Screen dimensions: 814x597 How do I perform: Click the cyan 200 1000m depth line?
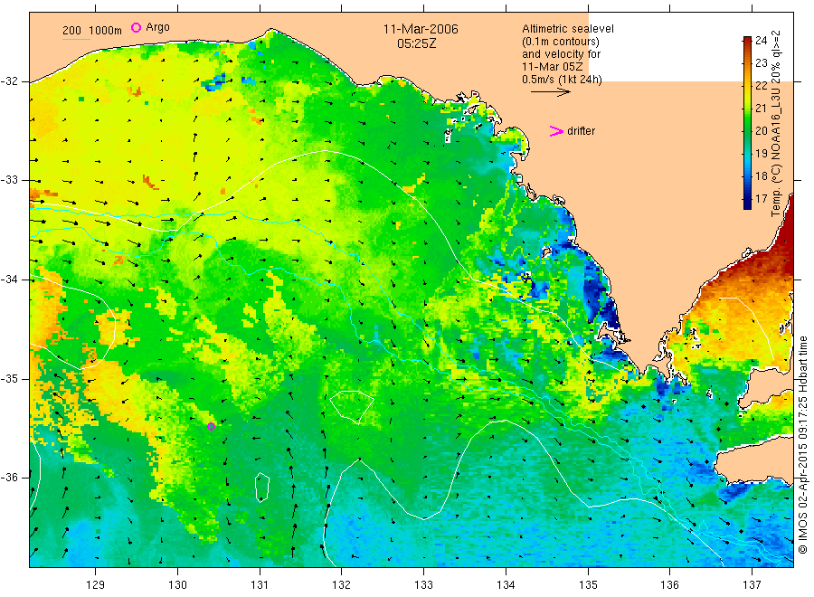76,39
